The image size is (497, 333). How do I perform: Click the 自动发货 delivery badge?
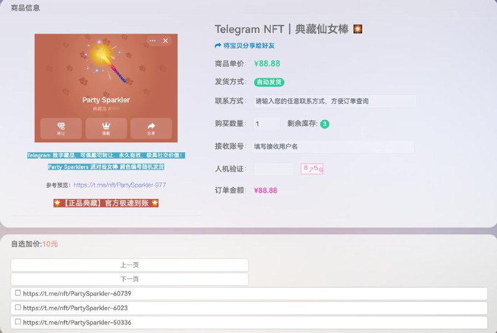pyautogui.click(x=269, y=82)
